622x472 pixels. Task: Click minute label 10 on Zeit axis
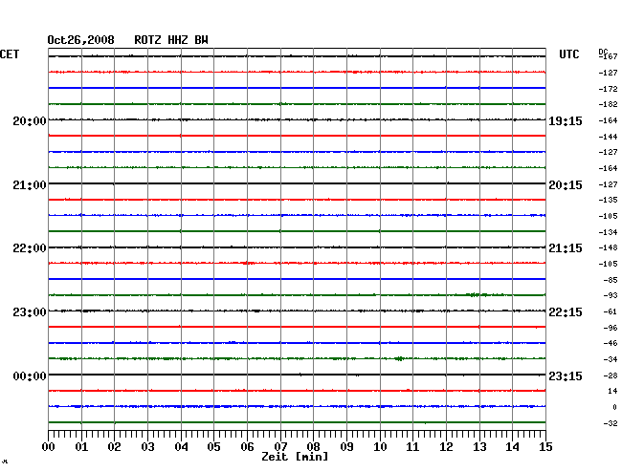(x=380, y=447)
